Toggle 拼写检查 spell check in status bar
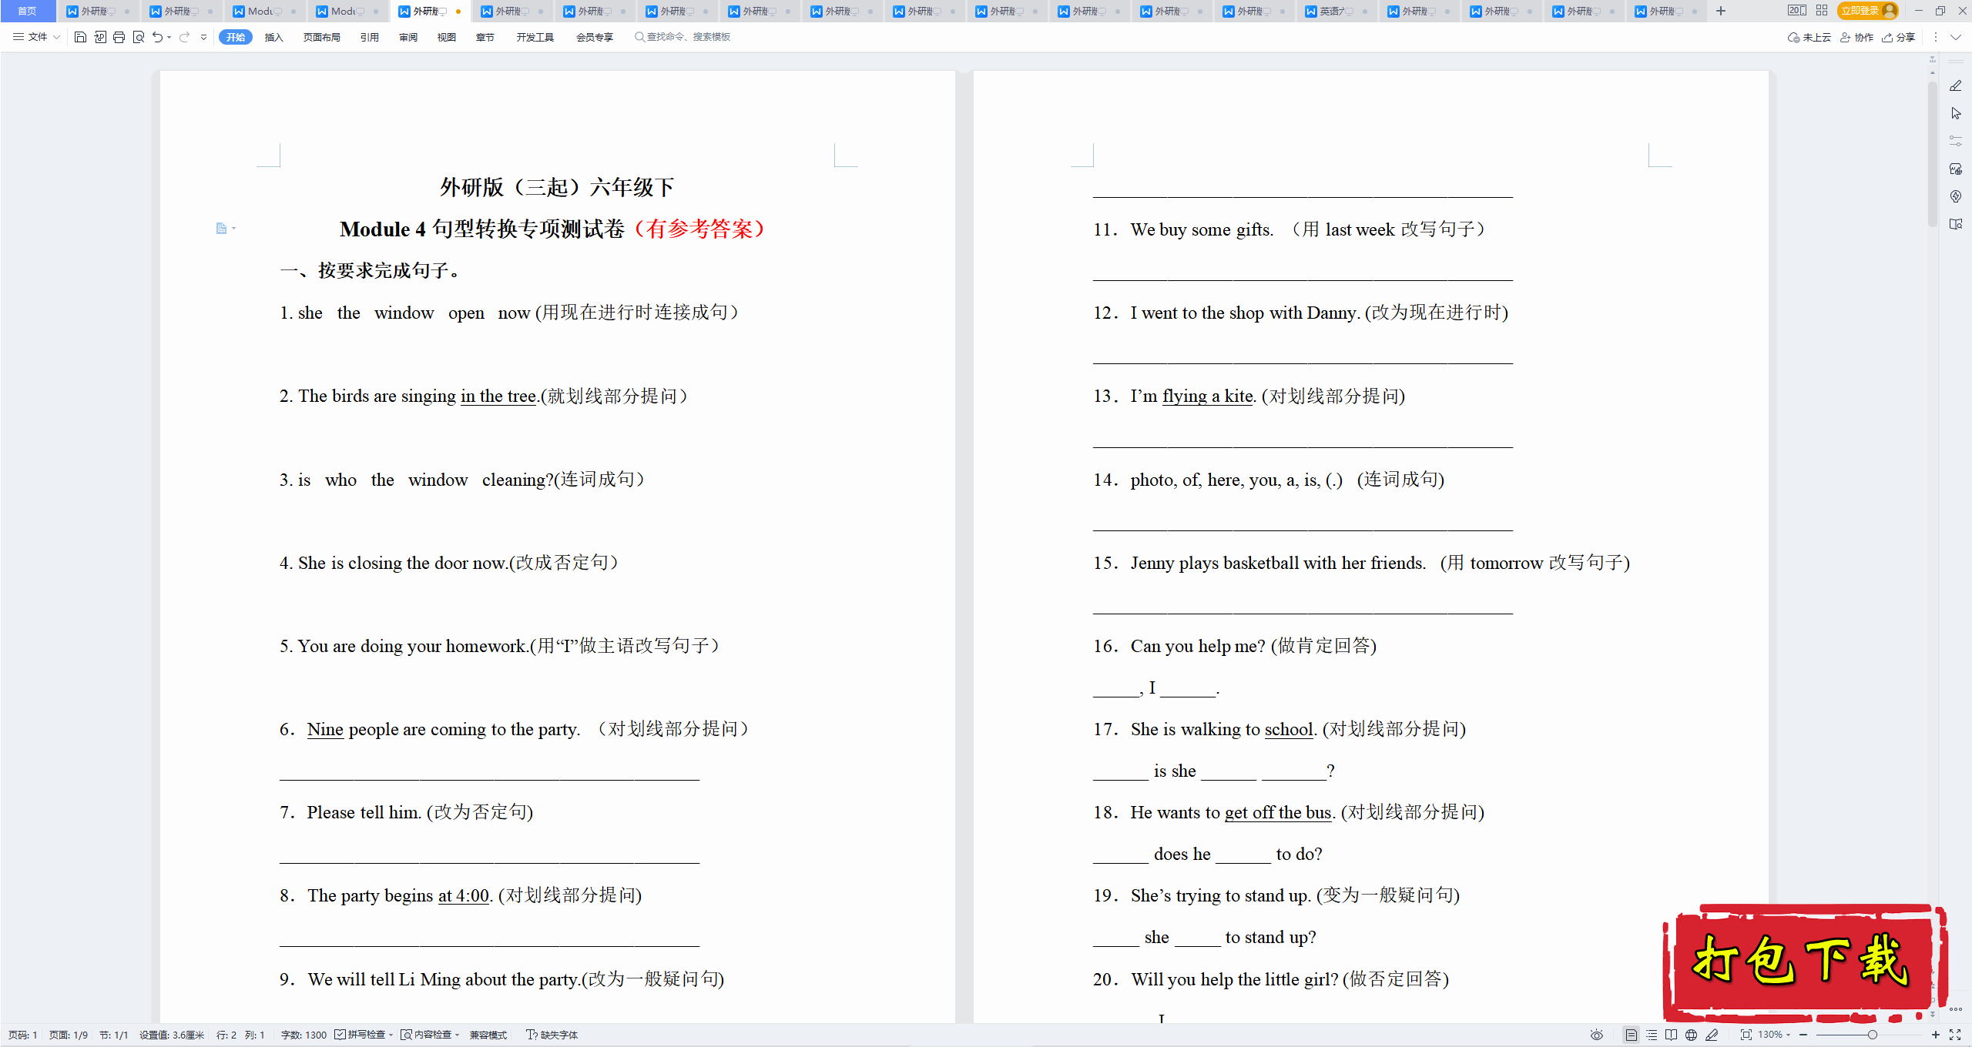Screen dimensions: 1972x1047 360,1035
